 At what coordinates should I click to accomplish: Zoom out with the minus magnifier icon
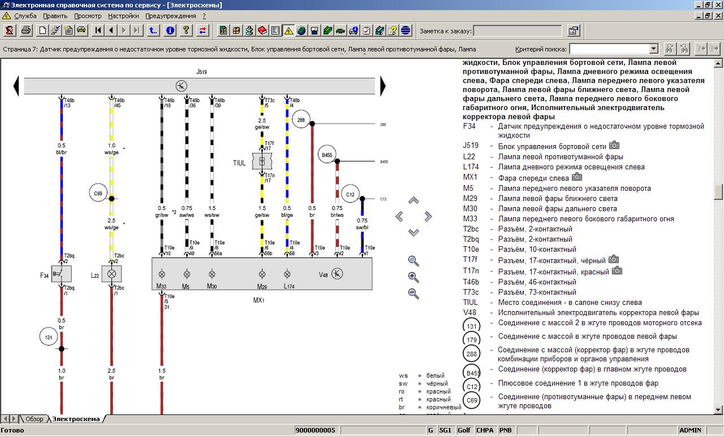point(413,294)
